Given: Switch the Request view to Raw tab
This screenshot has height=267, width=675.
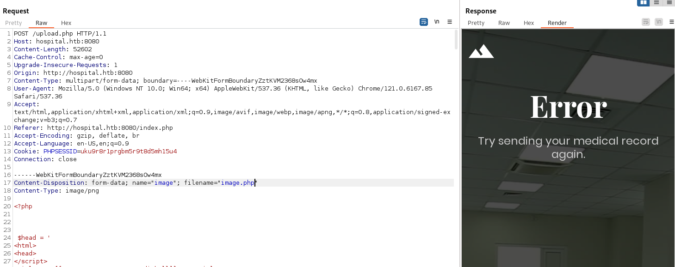Looking at the screenshot, I should click(41, 23).
